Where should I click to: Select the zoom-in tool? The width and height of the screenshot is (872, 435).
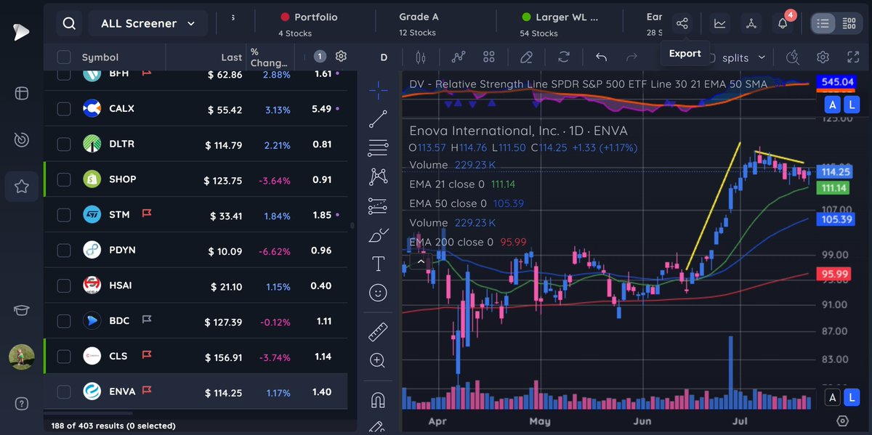378,360
